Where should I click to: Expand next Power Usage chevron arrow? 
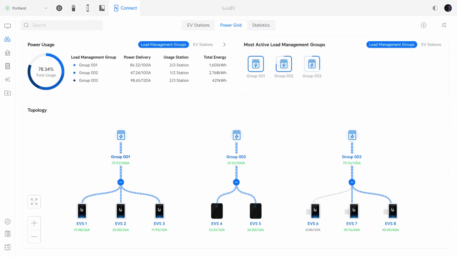[224, 45]
